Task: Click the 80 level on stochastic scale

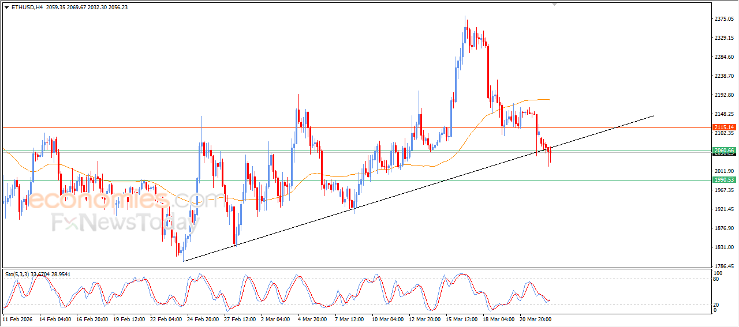Action: [x=716, y=279]
